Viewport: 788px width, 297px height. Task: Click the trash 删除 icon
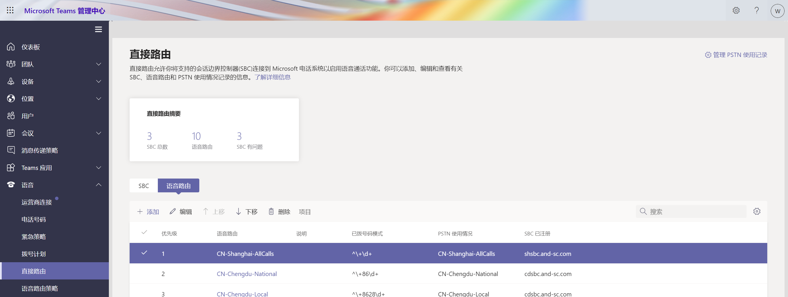pos(271,212)
